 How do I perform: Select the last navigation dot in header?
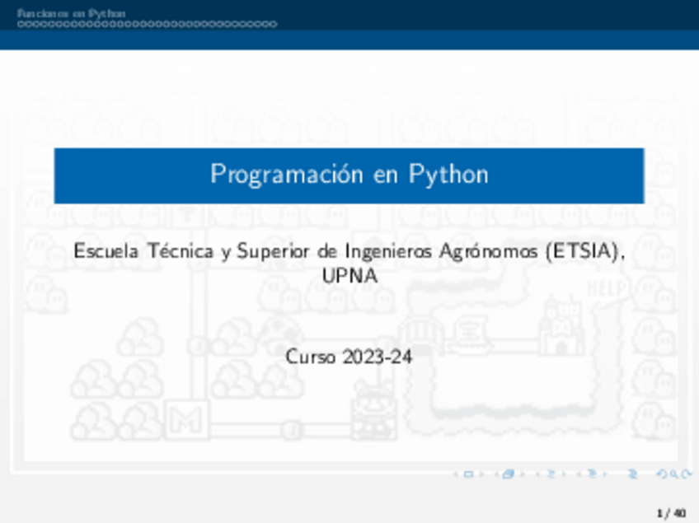tap(273, 24)
